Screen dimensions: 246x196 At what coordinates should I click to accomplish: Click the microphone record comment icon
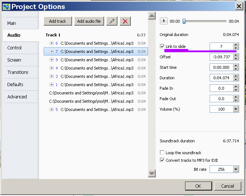coord(112,21)
